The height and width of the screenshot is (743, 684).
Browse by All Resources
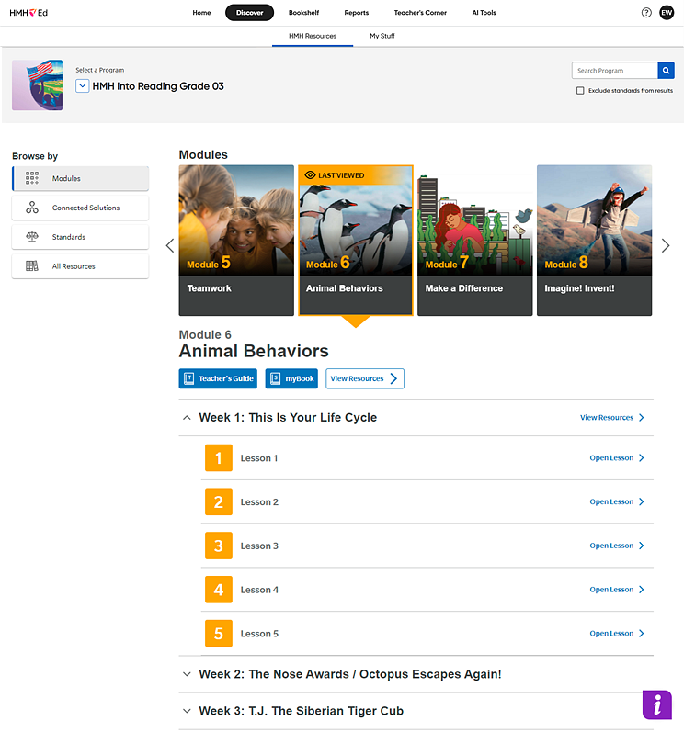coord(80,266)
